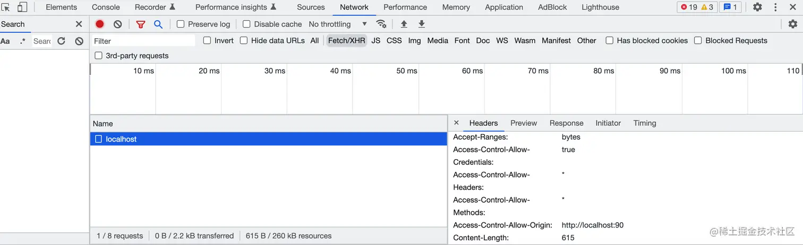Enable the Preserve log checkbox

[181, 24]
